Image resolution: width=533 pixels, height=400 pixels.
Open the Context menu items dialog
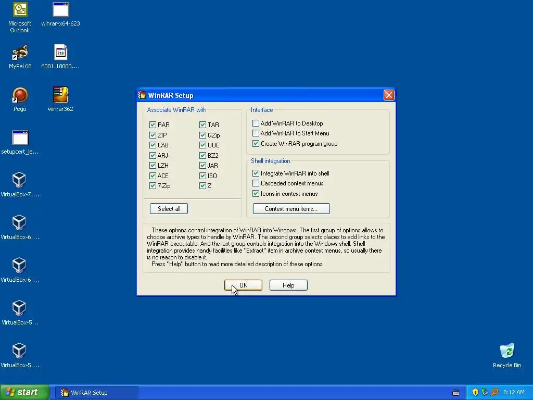[x=291, y=208]
